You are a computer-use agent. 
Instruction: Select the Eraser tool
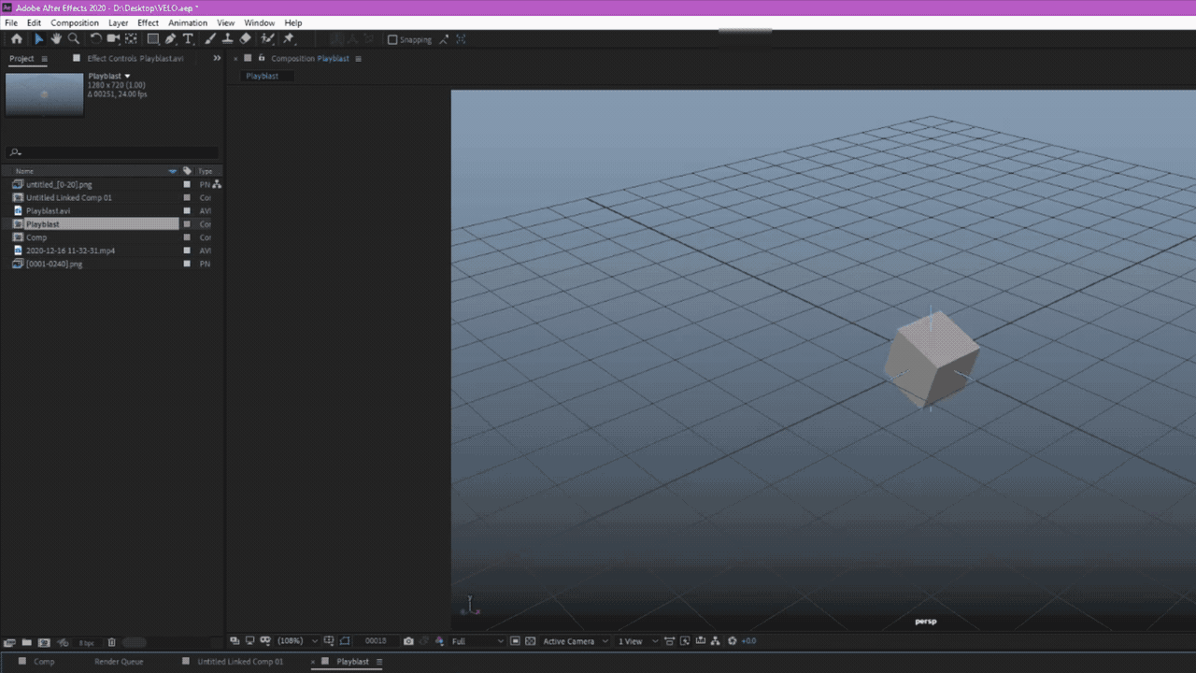tap(245, 38)
